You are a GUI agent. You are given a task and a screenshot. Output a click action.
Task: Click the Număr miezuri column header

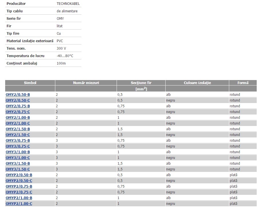click(86, 83)
